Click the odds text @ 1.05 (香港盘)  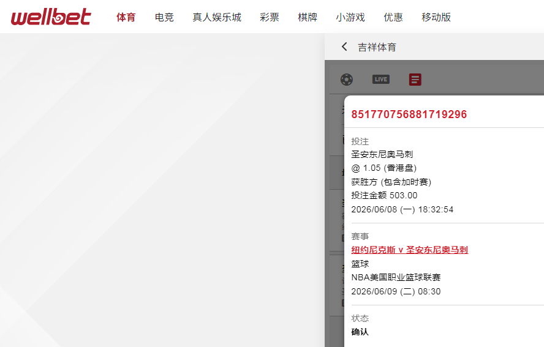click(383, 168)
